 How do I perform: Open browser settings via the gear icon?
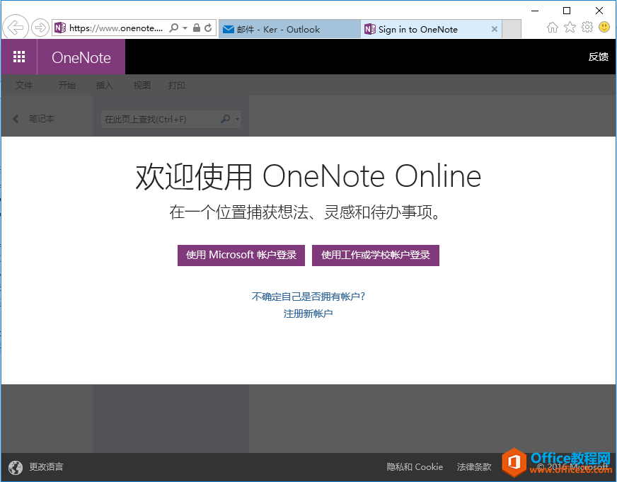coord(587,27)
